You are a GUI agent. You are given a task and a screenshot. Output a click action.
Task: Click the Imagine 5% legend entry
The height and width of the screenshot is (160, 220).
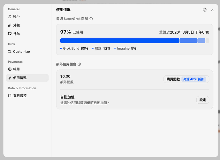[x=125, y=49]
